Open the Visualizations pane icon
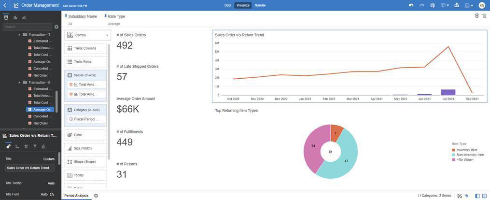Screen dimensions: 490x200 (x=15, y=17)
